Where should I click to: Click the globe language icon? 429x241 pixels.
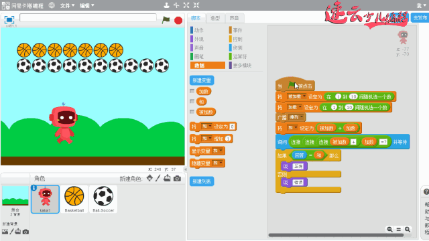point(52,5)
